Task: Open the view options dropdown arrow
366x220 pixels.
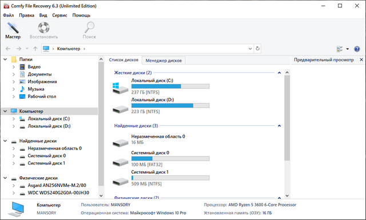Action: click(347, 49)
